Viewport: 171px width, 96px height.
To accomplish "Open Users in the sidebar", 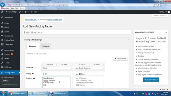I will [6, 59].
